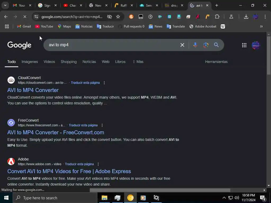Expand the hidden bookmarks chevron
This screenshot has height=203, width=271.
coord(261,26)
